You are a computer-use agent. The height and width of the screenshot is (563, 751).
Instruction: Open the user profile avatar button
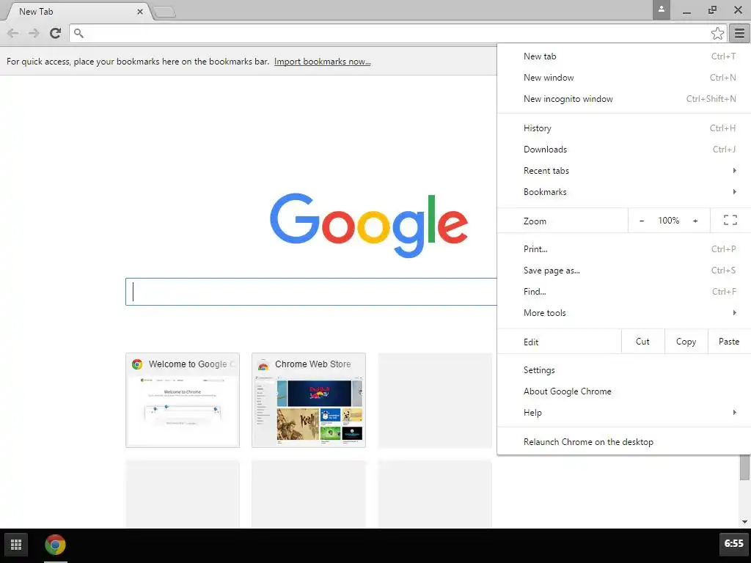pyautogui.click(x=661, y=10)
